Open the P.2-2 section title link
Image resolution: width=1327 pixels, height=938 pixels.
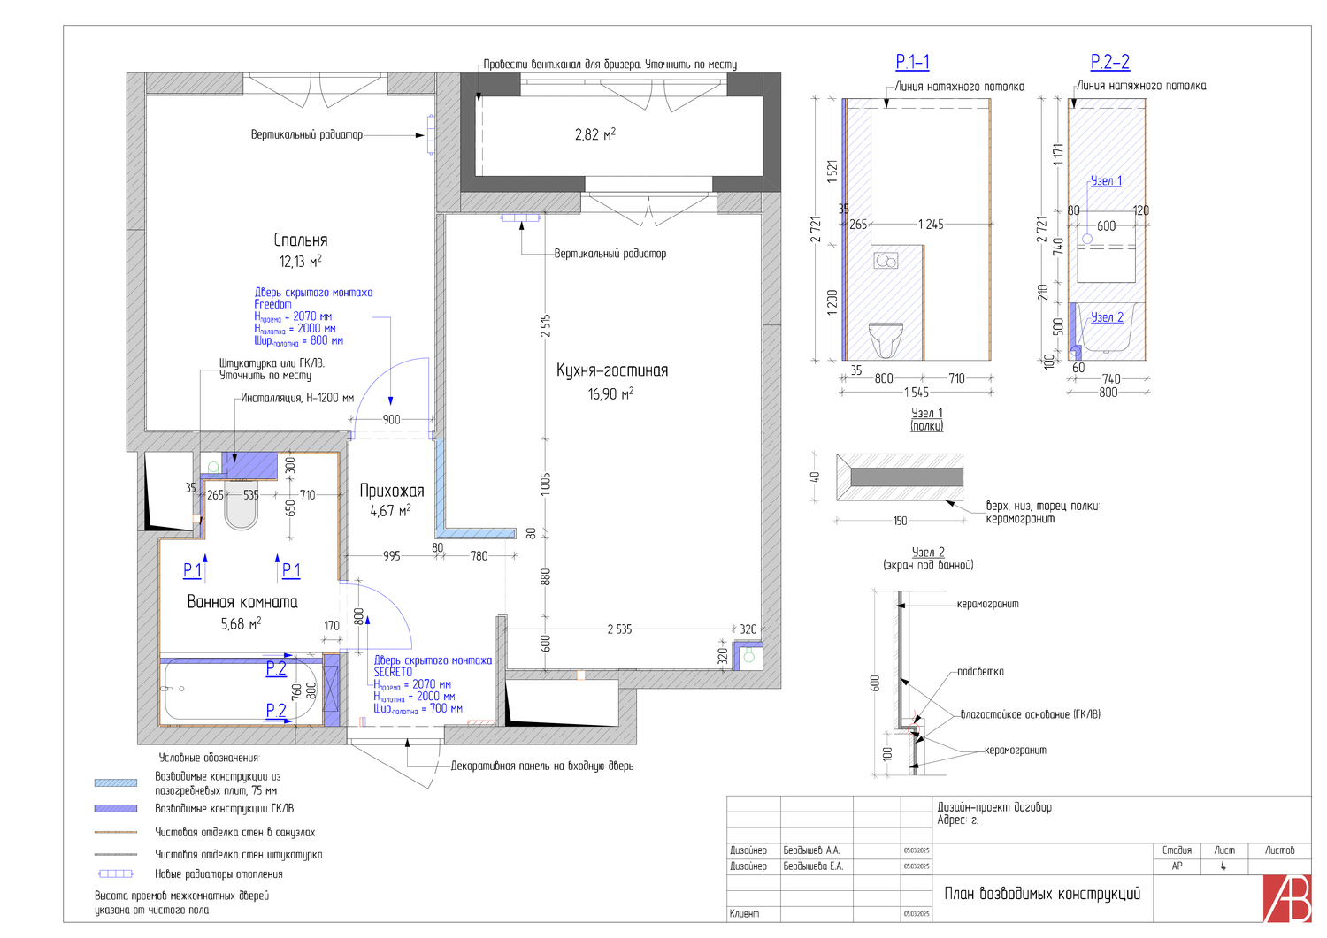(x=1109, y=62)
